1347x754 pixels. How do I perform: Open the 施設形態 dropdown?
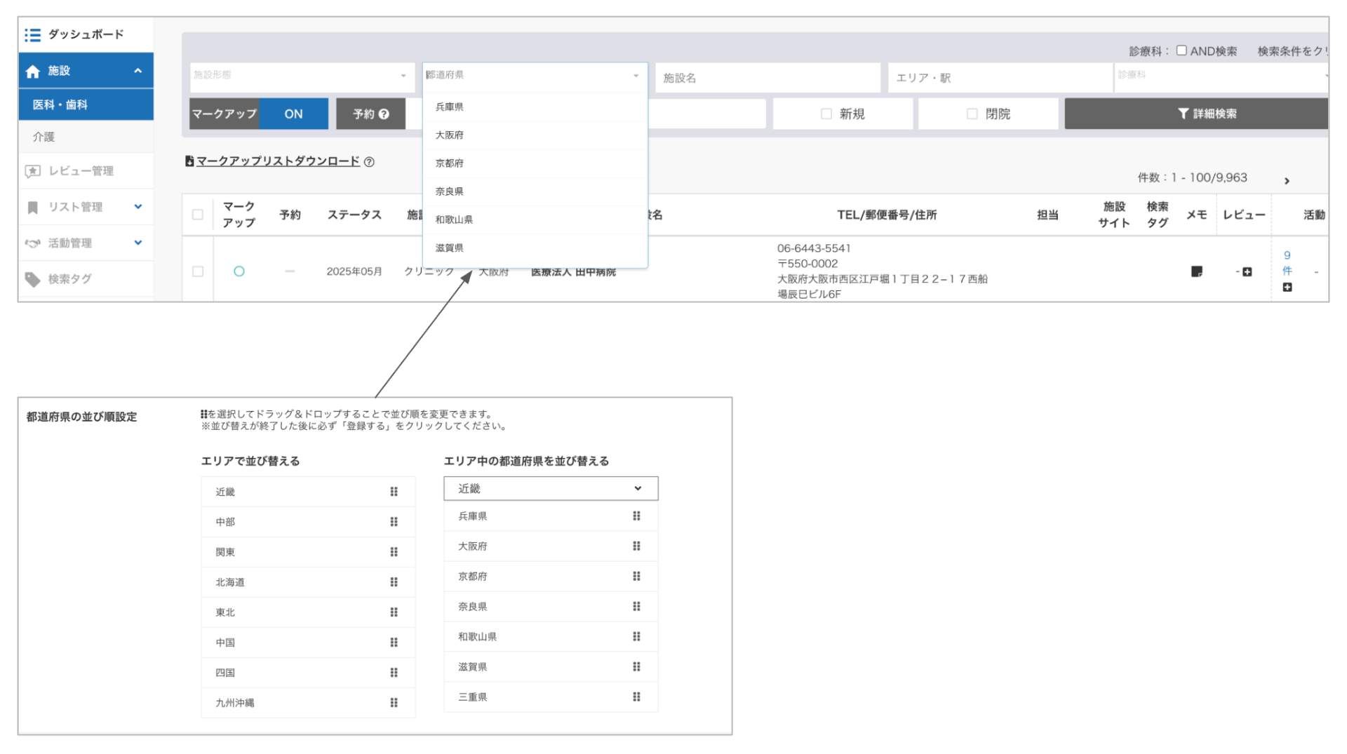[x=302, y=77]
